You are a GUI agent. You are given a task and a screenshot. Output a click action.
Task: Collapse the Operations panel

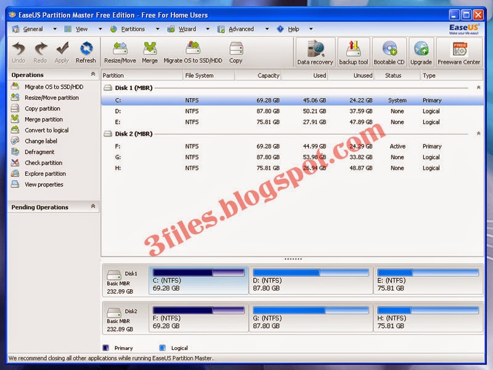(93, 74)
